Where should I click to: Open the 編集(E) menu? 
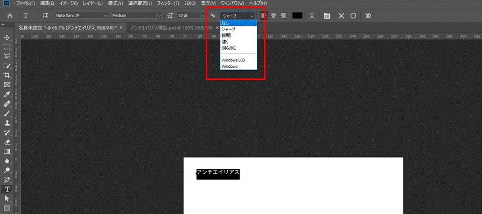[x=47, y=4]
